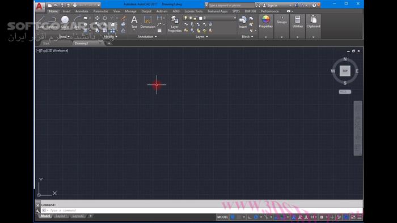397x223 pixels.
Task: Open the Text annotation tool
Action: pyautogui.click(x=134, y=22)
